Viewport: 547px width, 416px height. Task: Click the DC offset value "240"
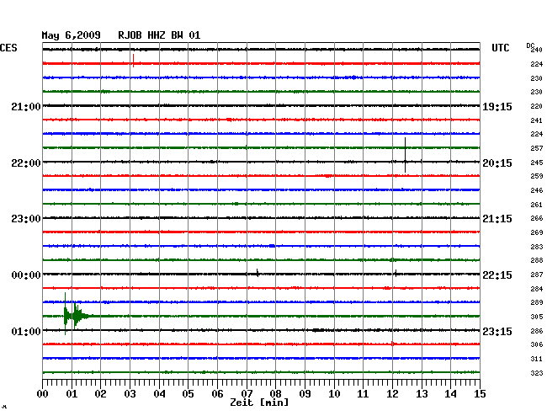tap(537, 50)
